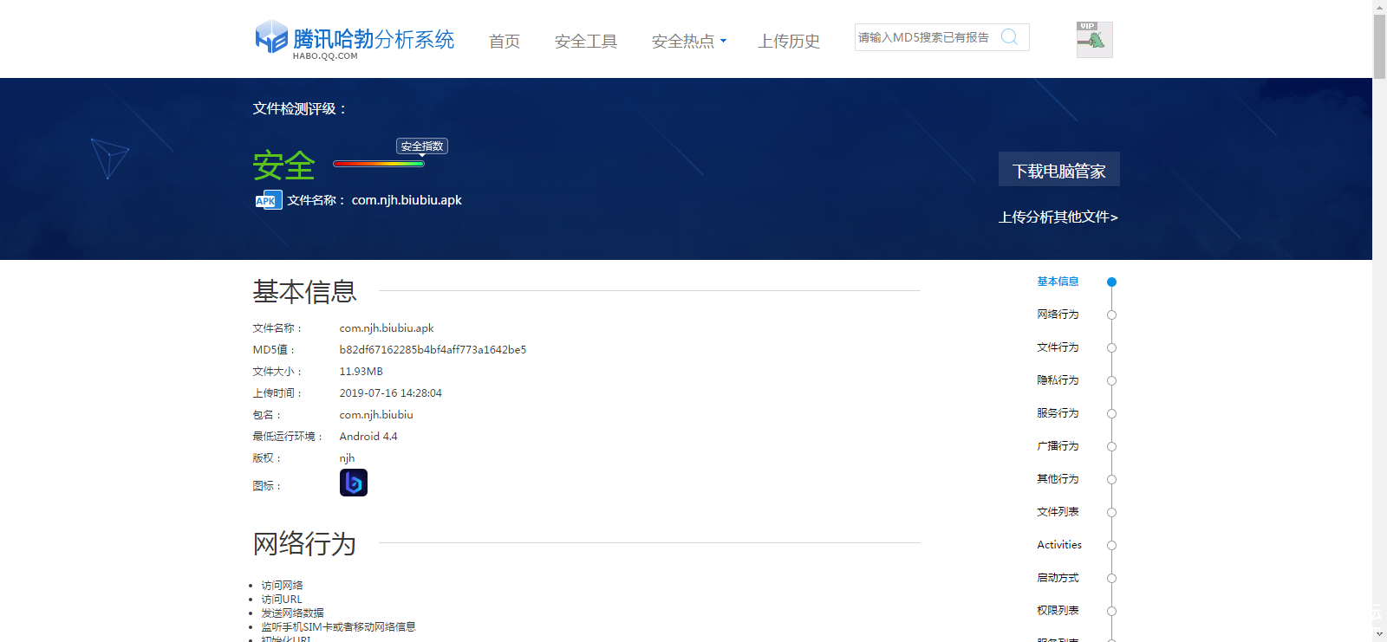This screenshot has width=1387, height=642.
Task: Click the copyright value njh
Action: point(347,458)
